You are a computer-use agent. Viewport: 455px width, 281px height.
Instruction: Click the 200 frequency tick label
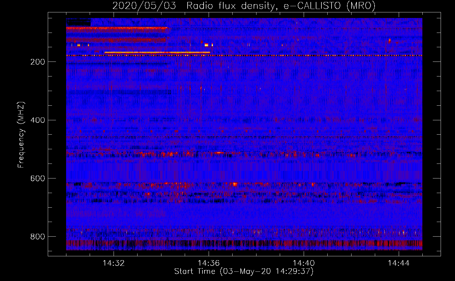pyautogui.click(x=38, y=62)
